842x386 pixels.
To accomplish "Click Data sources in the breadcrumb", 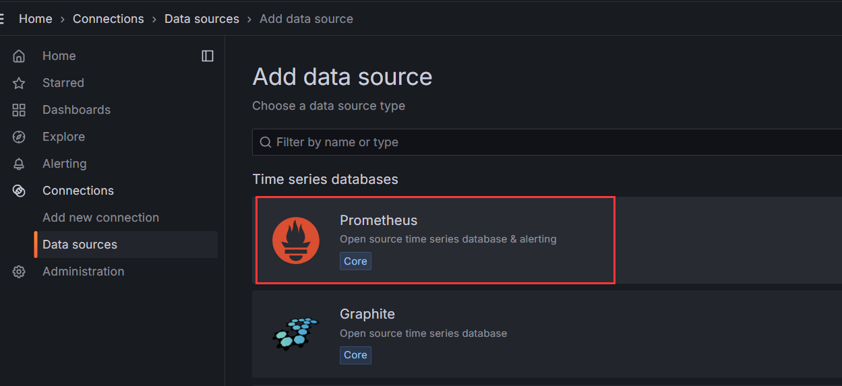I will (x=202, y=19).
